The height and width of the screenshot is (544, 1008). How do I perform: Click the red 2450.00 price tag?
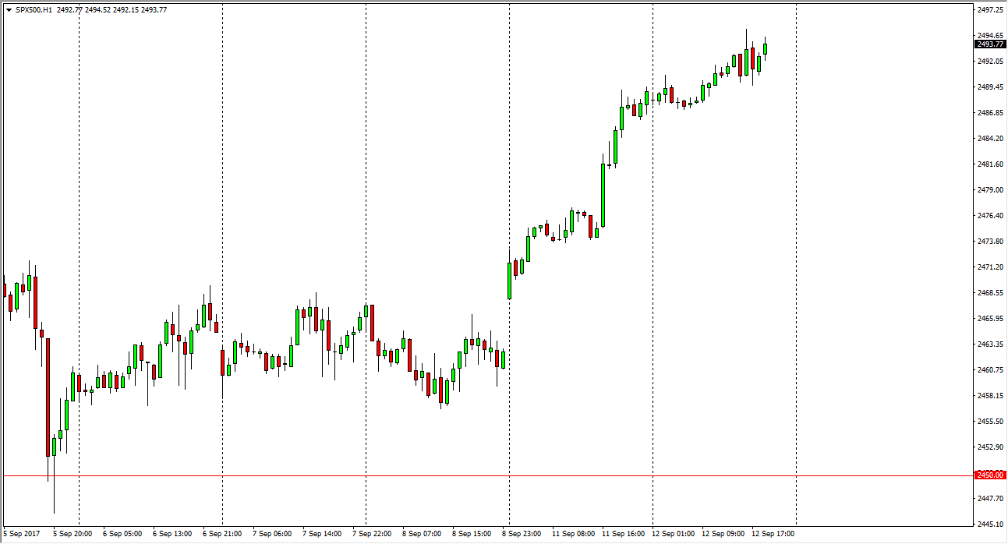(x=990, y=475)
